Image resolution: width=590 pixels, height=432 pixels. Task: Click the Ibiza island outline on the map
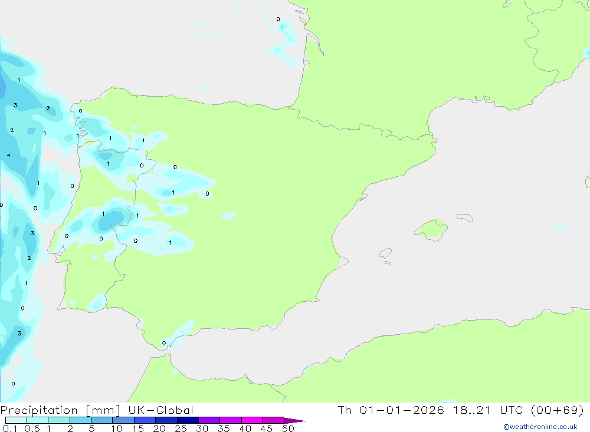click(x=385, y=253)
